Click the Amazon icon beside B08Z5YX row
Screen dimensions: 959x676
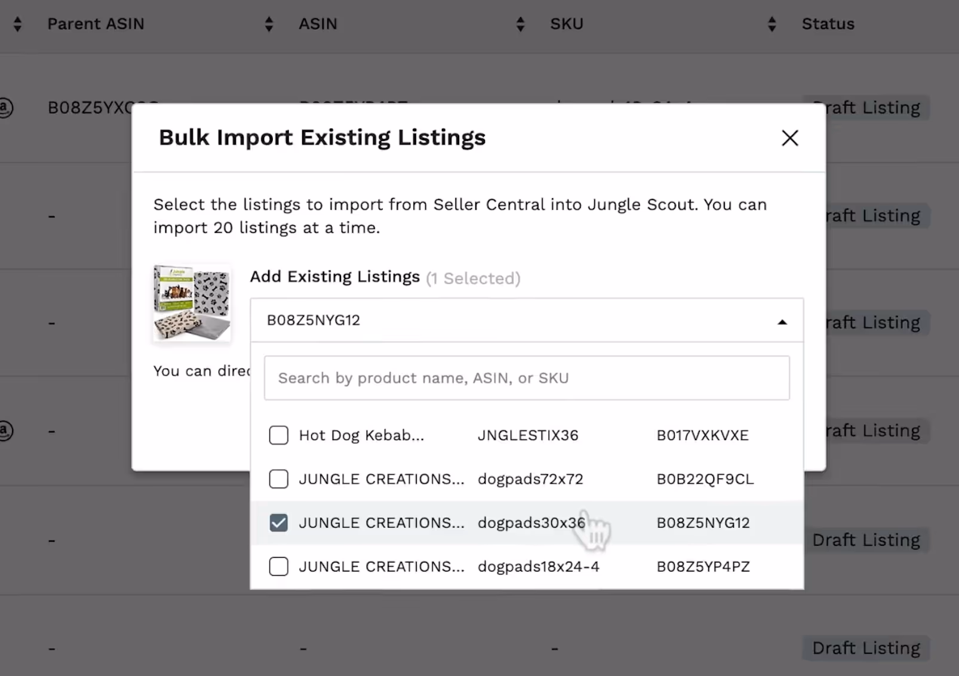(5, 107)
